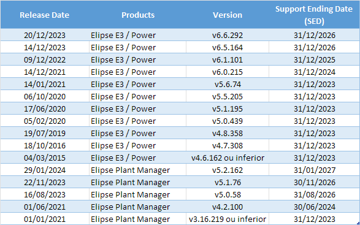
Task: Select the Products column header
Action: tap(138, 15)
